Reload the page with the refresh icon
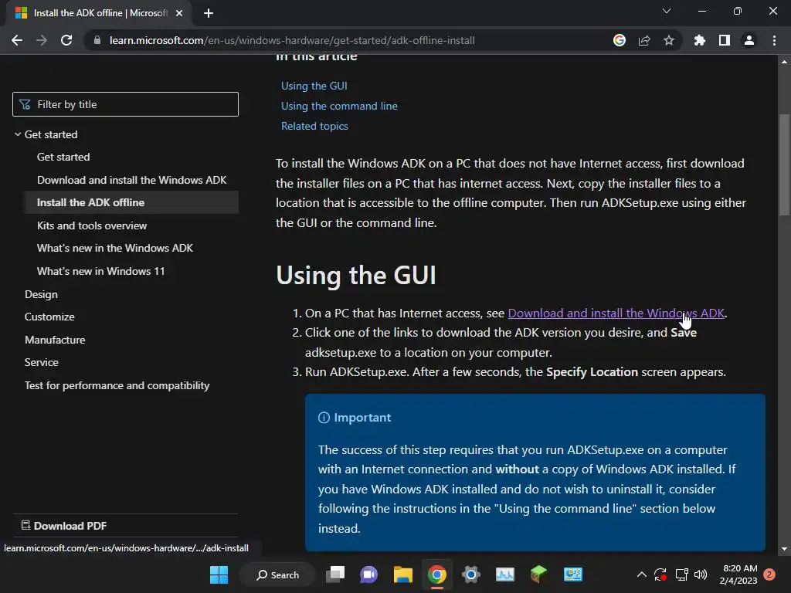Image resolution: width=791 pixels, height=593 pixels. [x=66, y=40]
